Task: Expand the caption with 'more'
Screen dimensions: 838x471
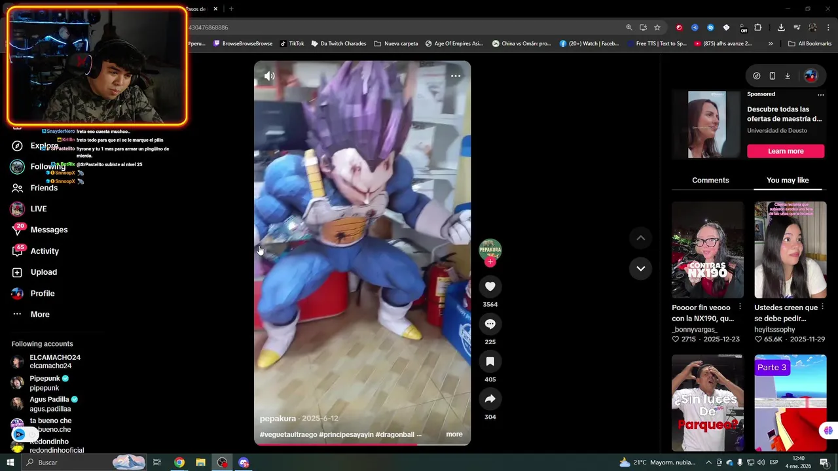Action: [454, 434]
